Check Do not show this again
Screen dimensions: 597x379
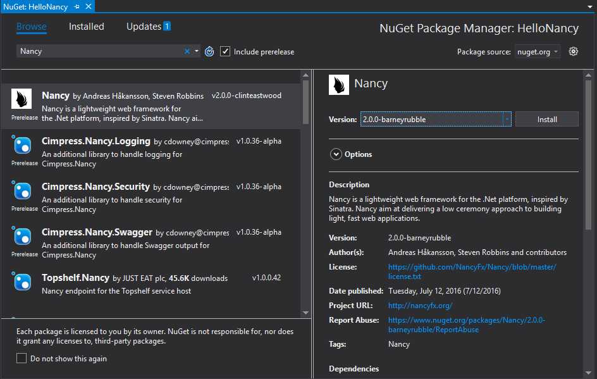pyautogui.click(x=22, y=358)
